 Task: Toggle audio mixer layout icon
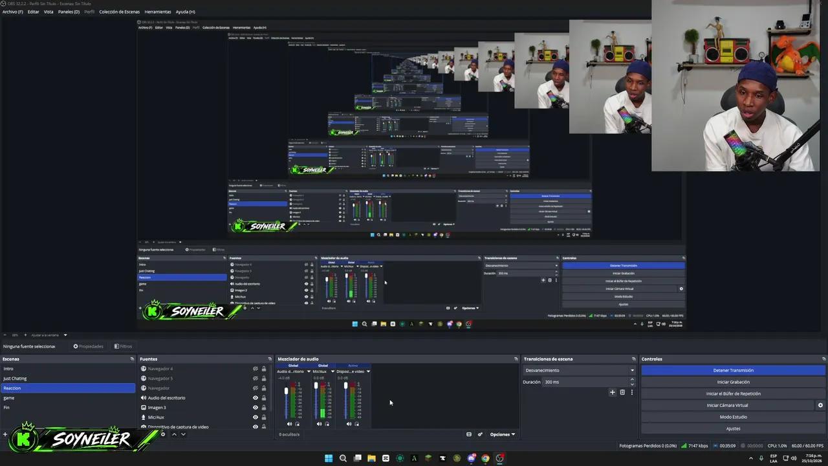click(x=469, y=434)
